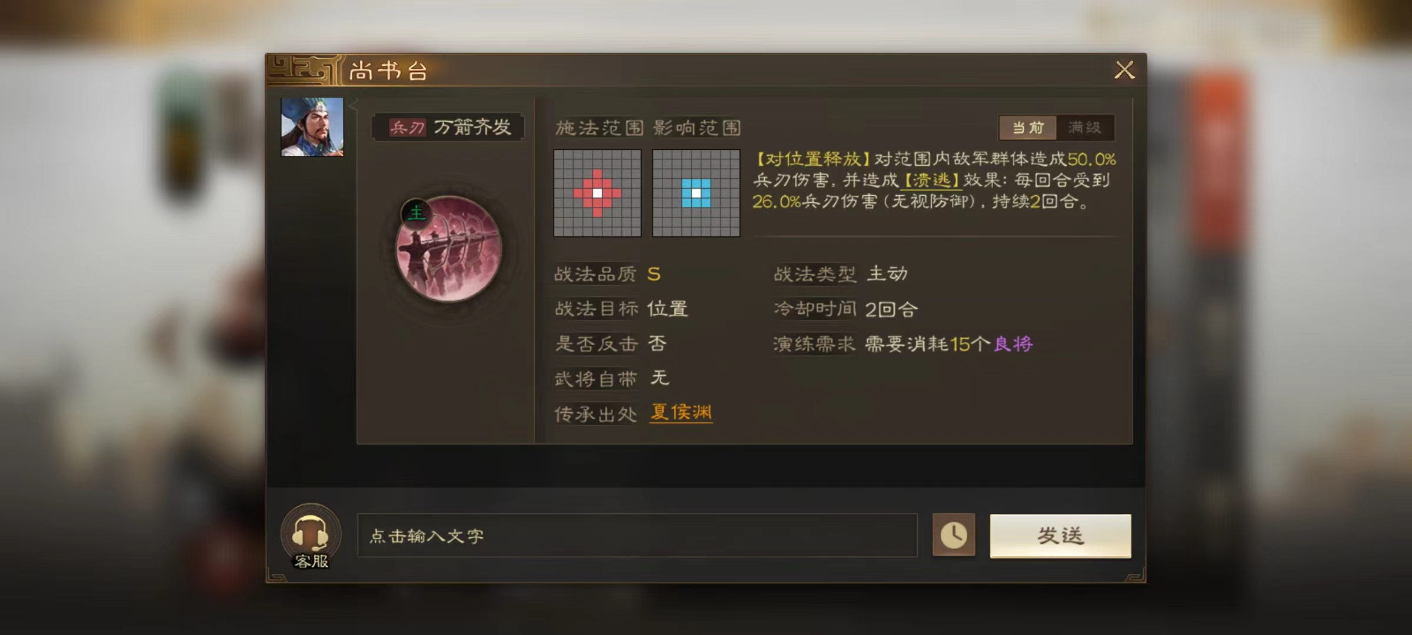
Task: Click the blue 影响范围 grid diagram
Action: point(696,193)
